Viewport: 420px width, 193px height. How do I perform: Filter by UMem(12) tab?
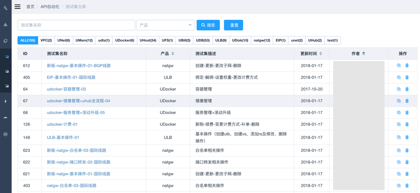click(84, 40)
